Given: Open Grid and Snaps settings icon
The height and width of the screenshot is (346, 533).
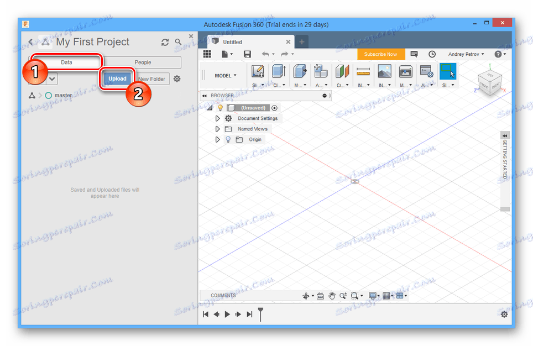Looking at the screenshot, I should pyautogui.click(x=386, y=296).
